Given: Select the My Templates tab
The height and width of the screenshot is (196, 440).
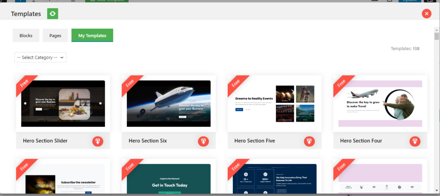Looking at the screenshot, I should tap(92, 36).
